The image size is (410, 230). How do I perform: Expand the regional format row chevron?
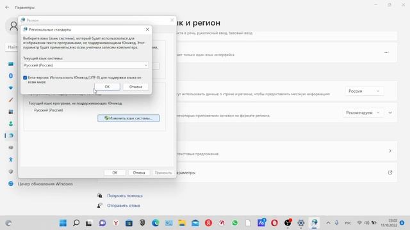pos(390,112)
